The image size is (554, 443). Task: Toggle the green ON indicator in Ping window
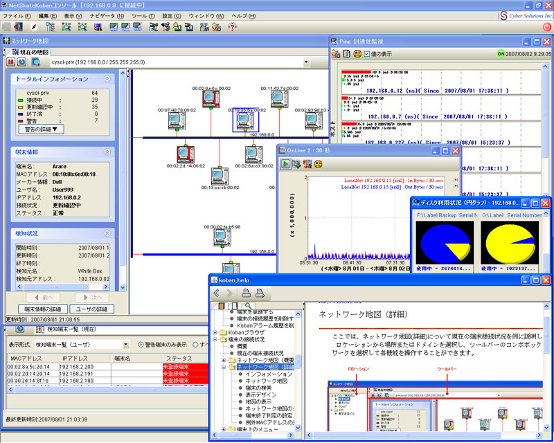tap(501, 54)
